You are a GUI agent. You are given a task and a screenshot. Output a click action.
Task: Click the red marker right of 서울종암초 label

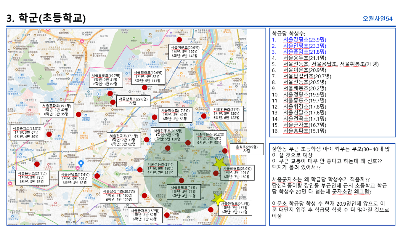pos(49,134)
